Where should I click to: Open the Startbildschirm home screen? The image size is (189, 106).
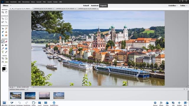(54, 103)
